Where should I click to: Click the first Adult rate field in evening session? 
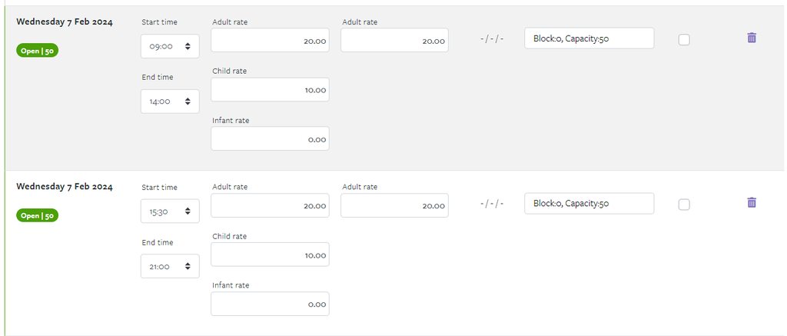click(x=270, y=205)
